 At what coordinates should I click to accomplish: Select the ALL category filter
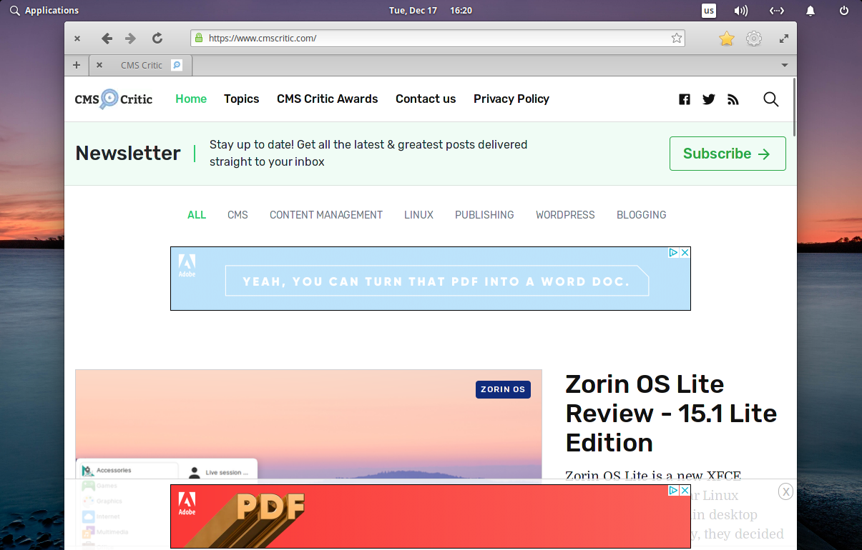[x=197, y=215]
